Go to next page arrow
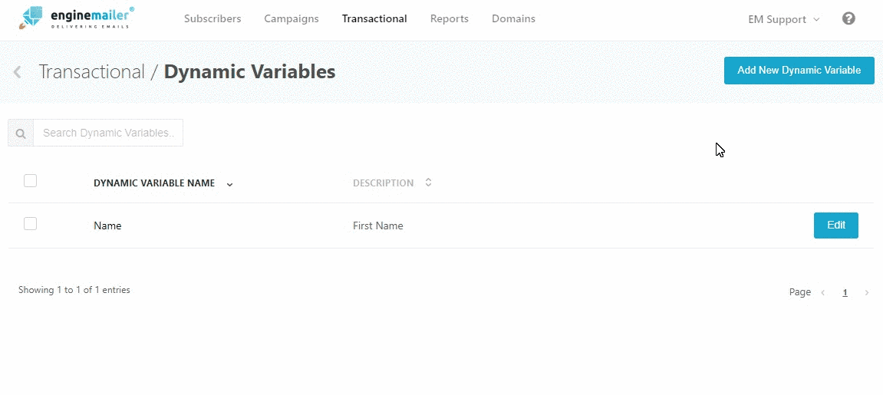This screenshot has width=883, height=395. click(x=867, y=292)
